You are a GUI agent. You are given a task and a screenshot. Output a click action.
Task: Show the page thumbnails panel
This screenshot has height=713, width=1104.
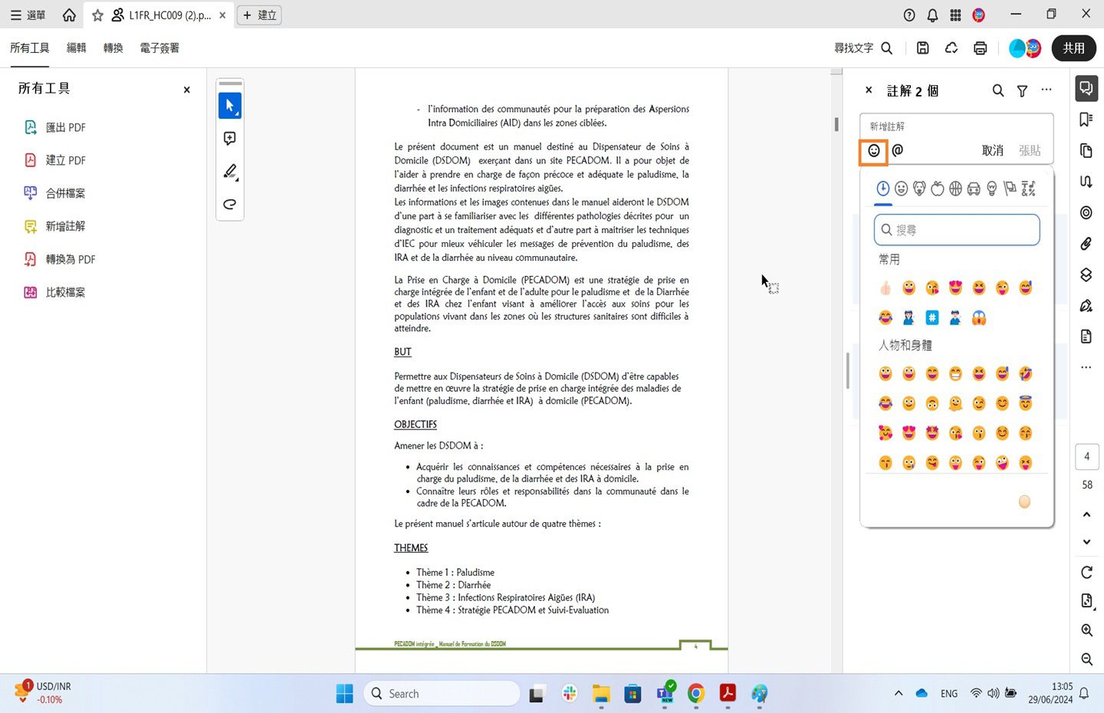[x=1086, y=150]
